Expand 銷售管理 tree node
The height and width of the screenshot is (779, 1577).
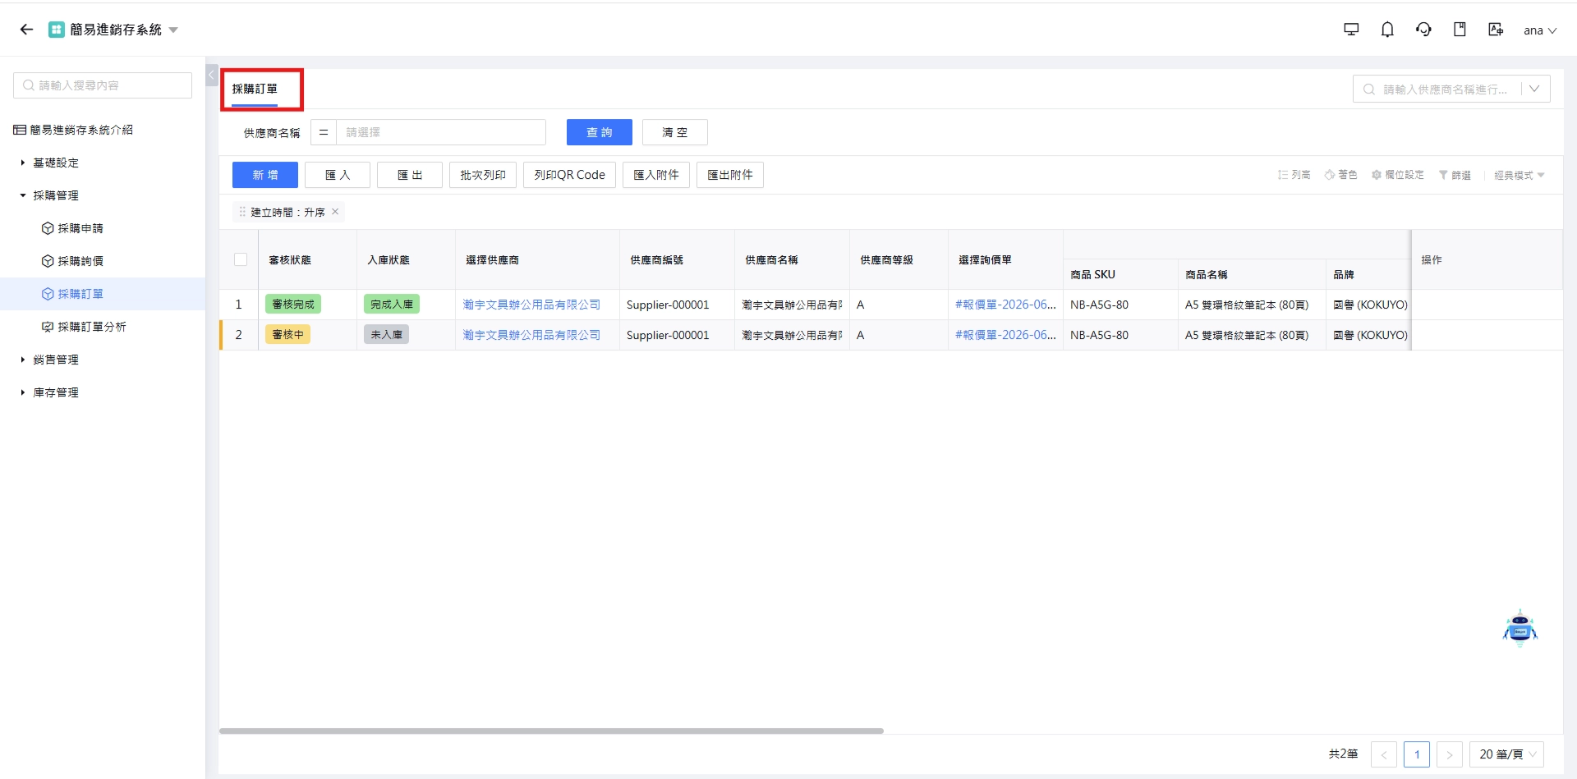(23, 360)
